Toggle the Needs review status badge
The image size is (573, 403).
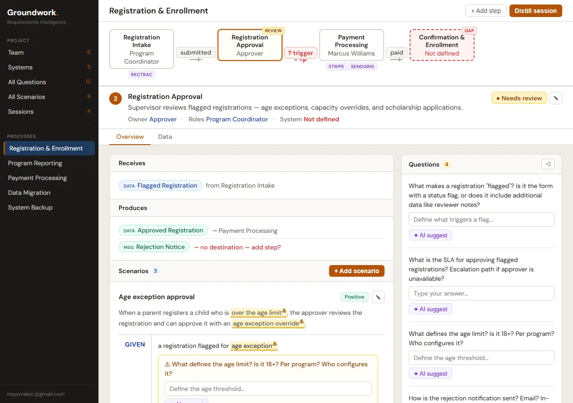pos(519,98)
